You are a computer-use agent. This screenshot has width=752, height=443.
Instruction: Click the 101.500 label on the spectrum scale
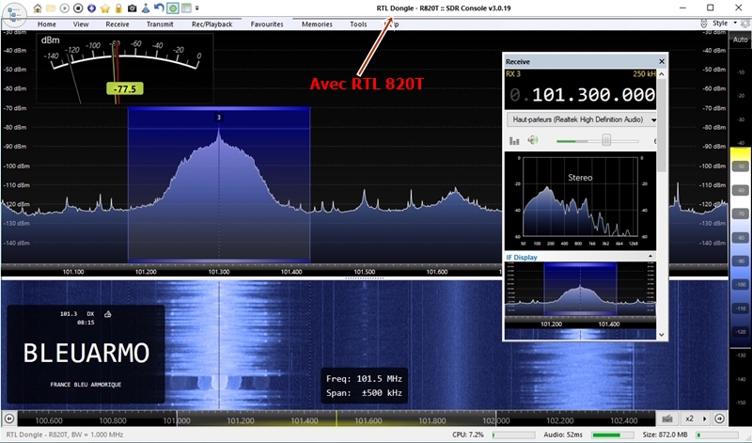click(x=364, y=272)
